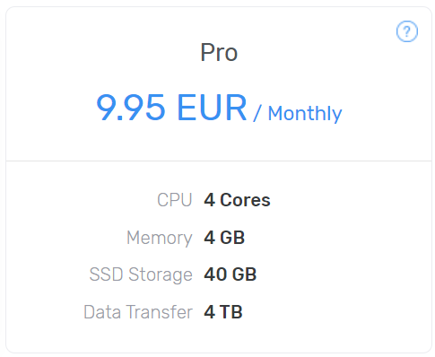This screenshot has height=357, width=435.
Task: Click the digit 4 beside CPU
Action: (209, 200)
